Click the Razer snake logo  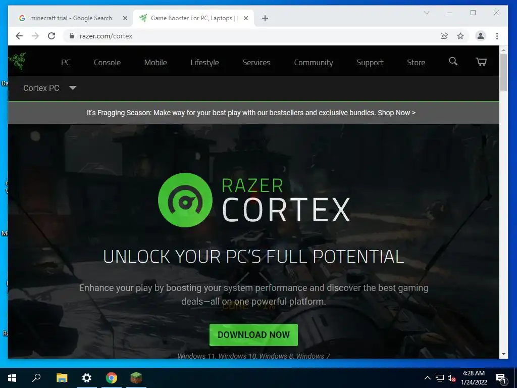[17, 61]
